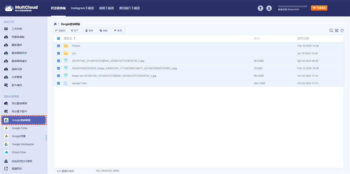Click the orange upgrade membership button
This screenshot has height=174, width=350.
point(319,8)
